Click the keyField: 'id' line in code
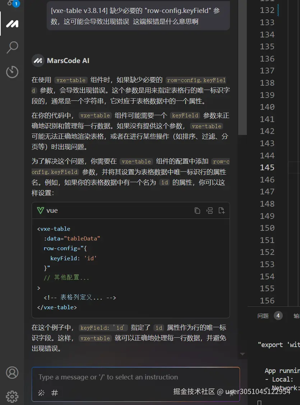 click(73, 258)
